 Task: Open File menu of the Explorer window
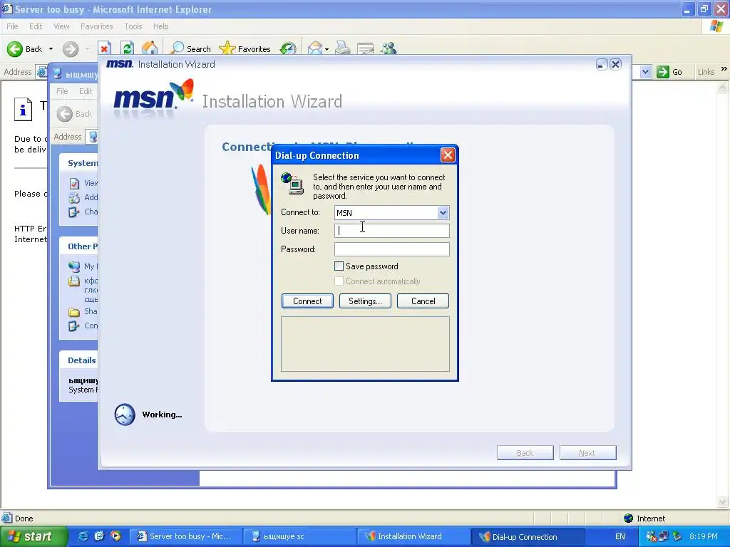click(x=62, y=91)
